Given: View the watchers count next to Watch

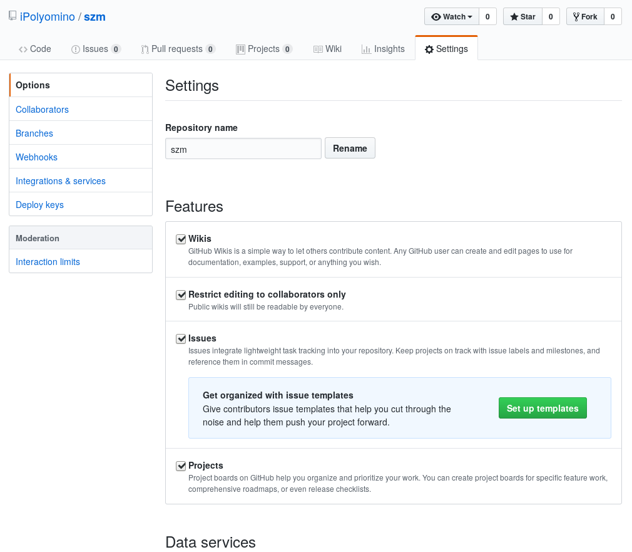Looking at the screenshot, I should (x=487, y=16).
